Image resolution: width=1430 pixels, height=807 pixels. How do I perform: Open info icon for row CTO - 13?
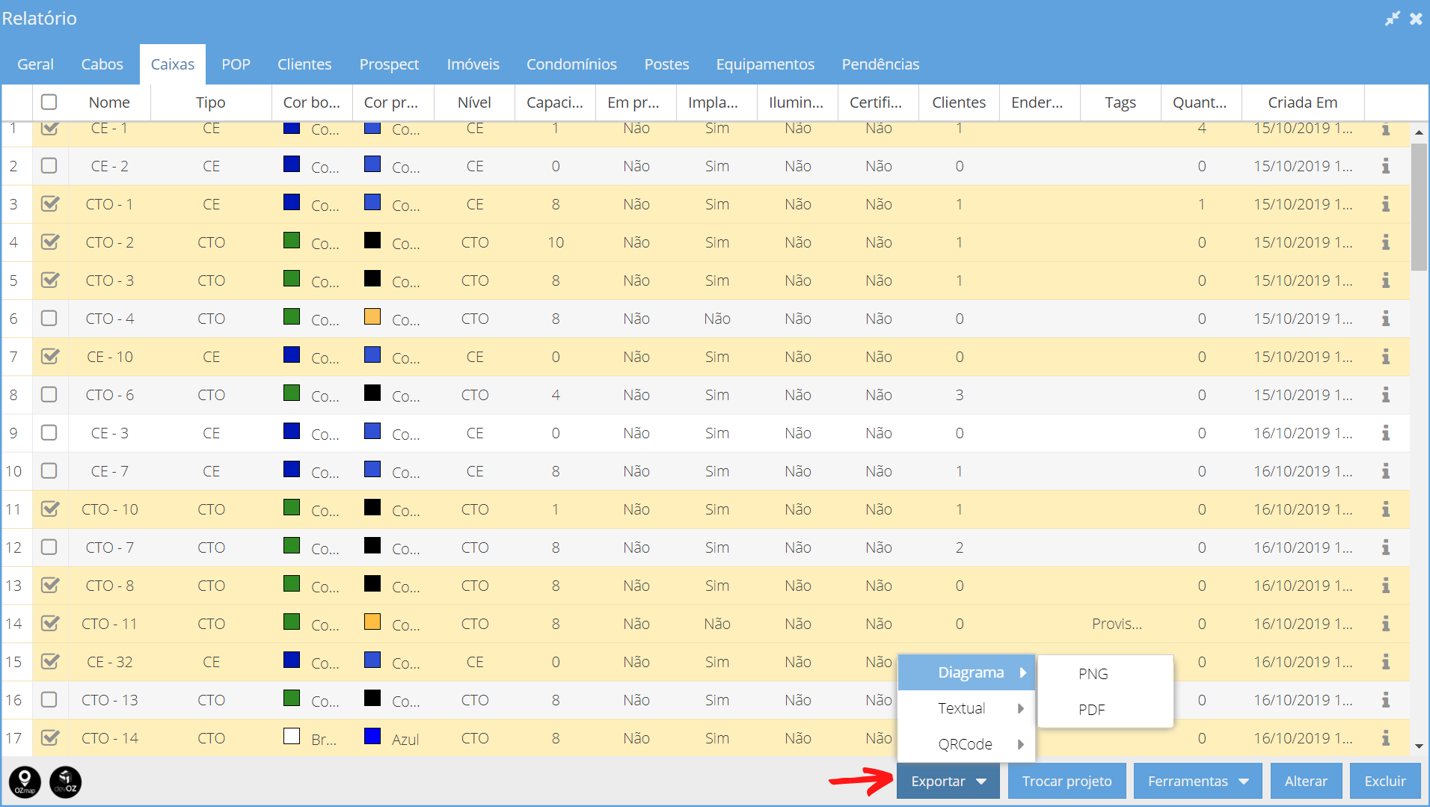(x=1386, y=700)
